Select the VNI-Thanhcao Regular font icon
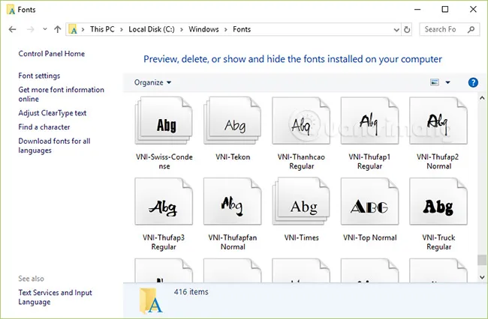 pyautogui.click(x=301, y=121)
